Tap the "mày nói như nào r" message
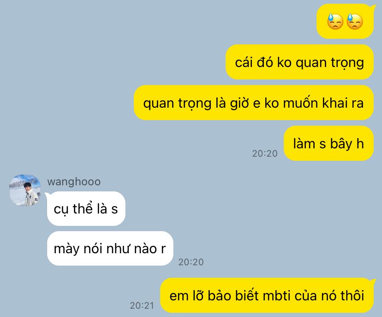Screen dimensions: 382x317 point(110,249)
